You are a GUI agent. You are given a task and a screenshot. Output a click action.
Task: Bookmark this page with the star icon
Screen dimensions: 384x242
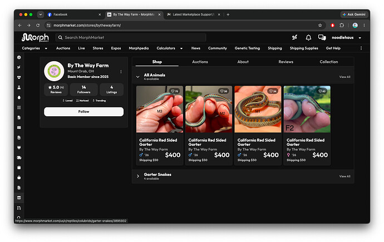pos(320,25)
